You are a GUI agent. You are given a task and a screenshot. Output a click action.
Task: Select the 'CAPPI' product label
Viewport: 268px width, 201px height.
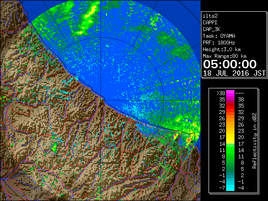(x=210, y=23)
